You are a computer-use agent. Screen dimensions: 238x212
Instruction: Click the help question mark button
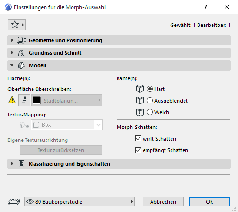point(206,7)
